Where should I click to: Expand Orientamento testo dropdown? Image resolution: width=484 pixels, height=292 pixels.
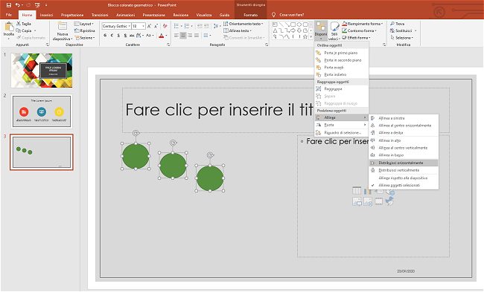(243, 24)
